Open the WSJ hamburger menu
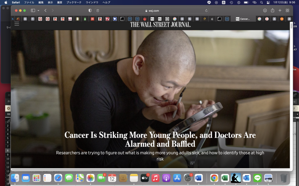This screenshot has width=299, height=186. tap(17, 24)
